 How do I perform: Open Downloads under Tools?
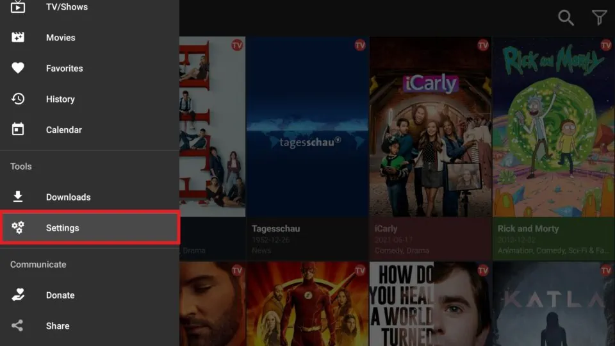(x=90, y=197)
